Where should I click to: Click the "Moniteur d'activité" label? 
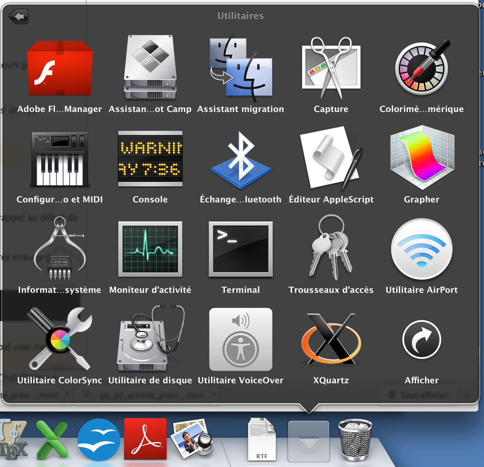coord(150,290)
